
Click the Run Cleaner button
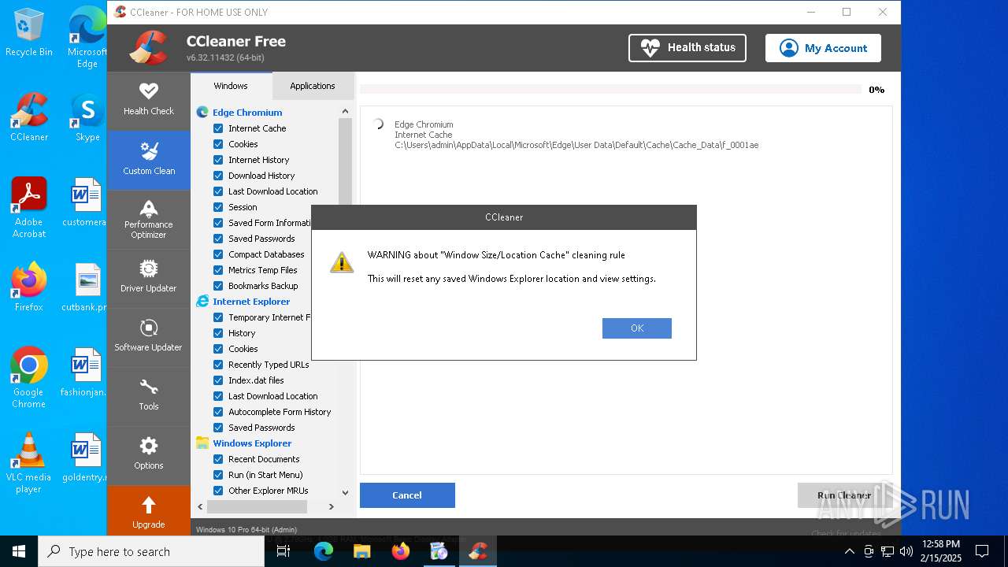pos(844,495)
